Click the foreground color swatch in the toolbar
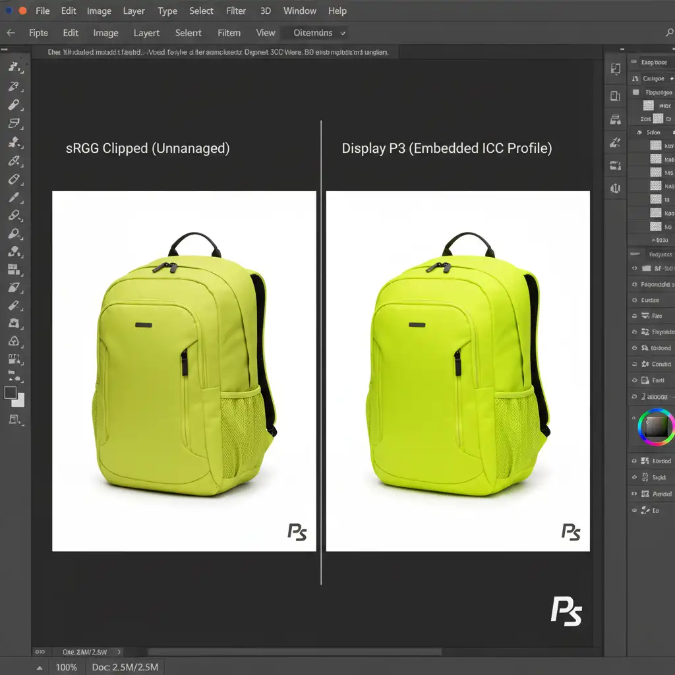 point(11,393)
